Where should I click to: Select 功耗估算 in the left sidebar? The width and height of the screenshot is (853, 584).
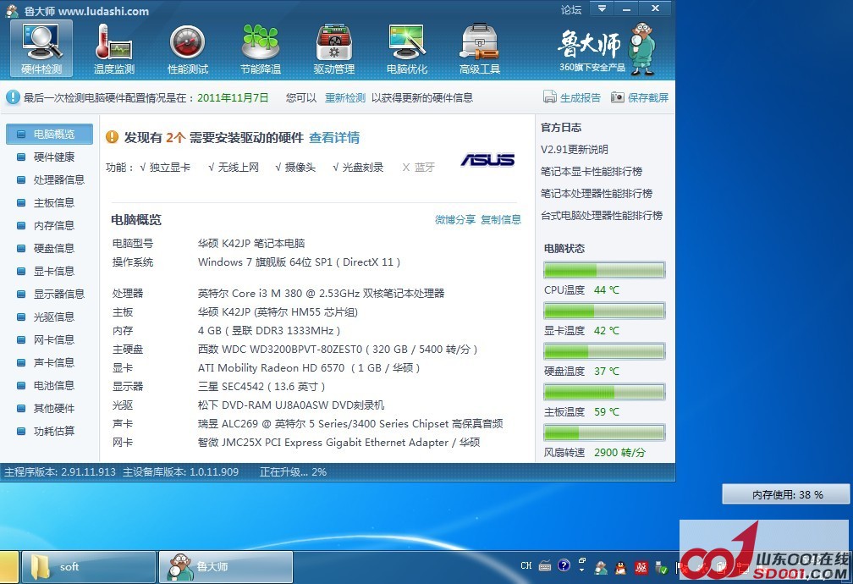(x=53, y=431)
